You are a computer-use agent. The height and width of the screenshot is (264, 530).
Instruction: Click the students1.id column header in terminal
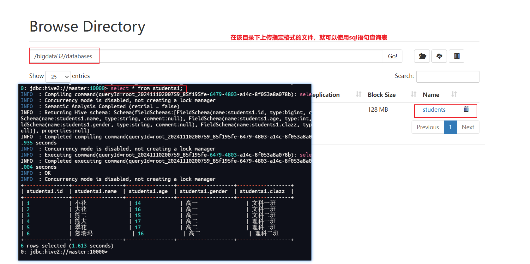pos(45,191)
